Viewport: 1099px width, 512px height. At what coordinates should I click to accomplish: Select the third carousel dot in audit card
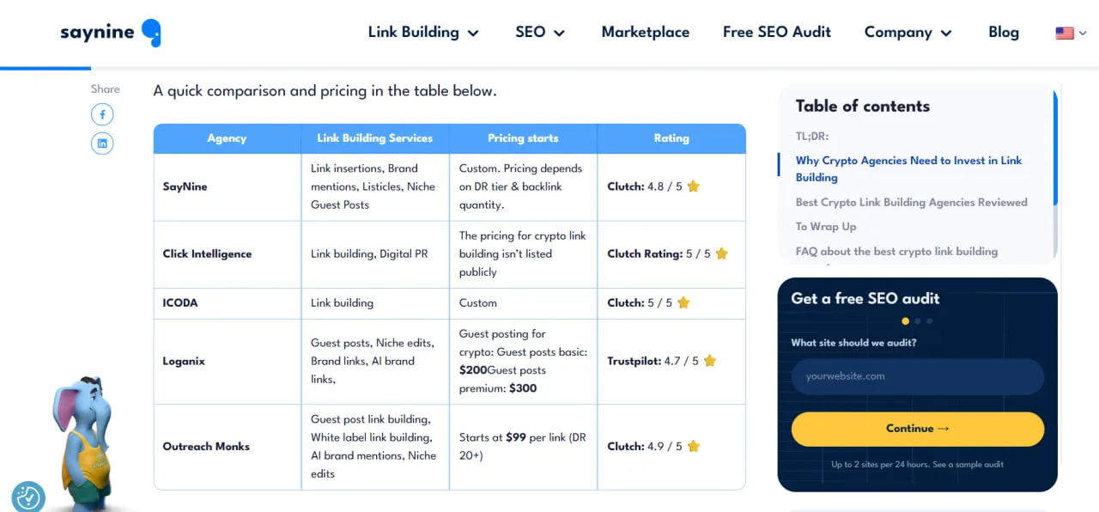tap(930, 321)
